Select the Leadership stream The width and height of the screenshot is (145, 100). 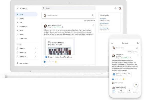(26, 52)
